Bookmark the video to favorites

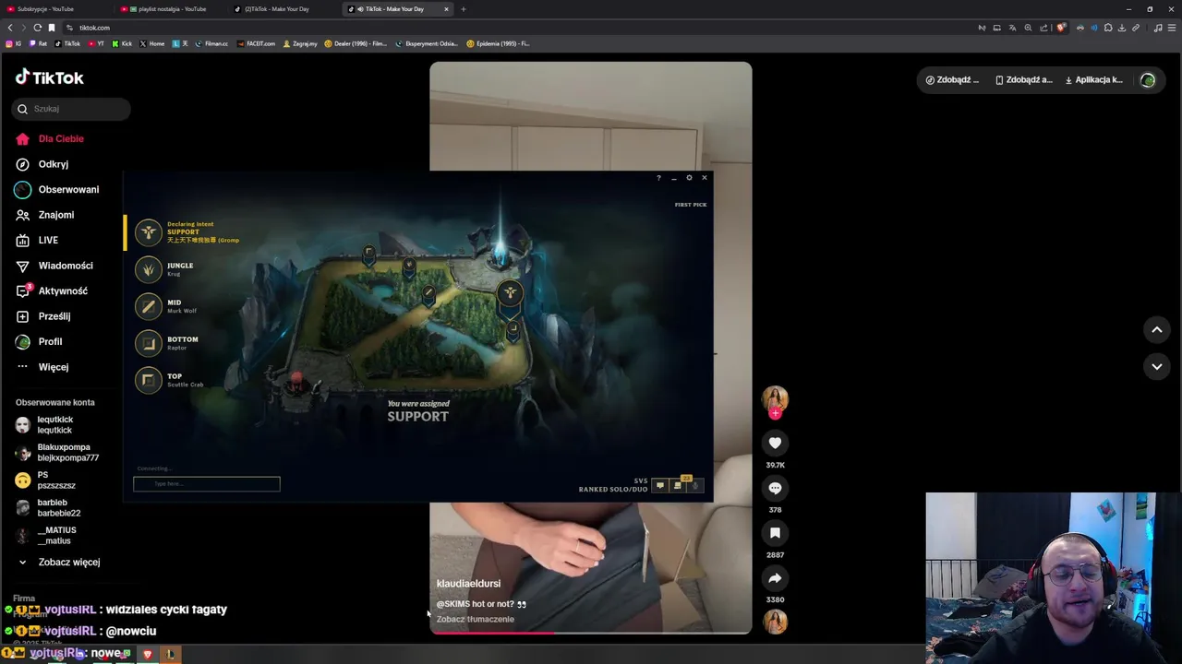point(775,533)
